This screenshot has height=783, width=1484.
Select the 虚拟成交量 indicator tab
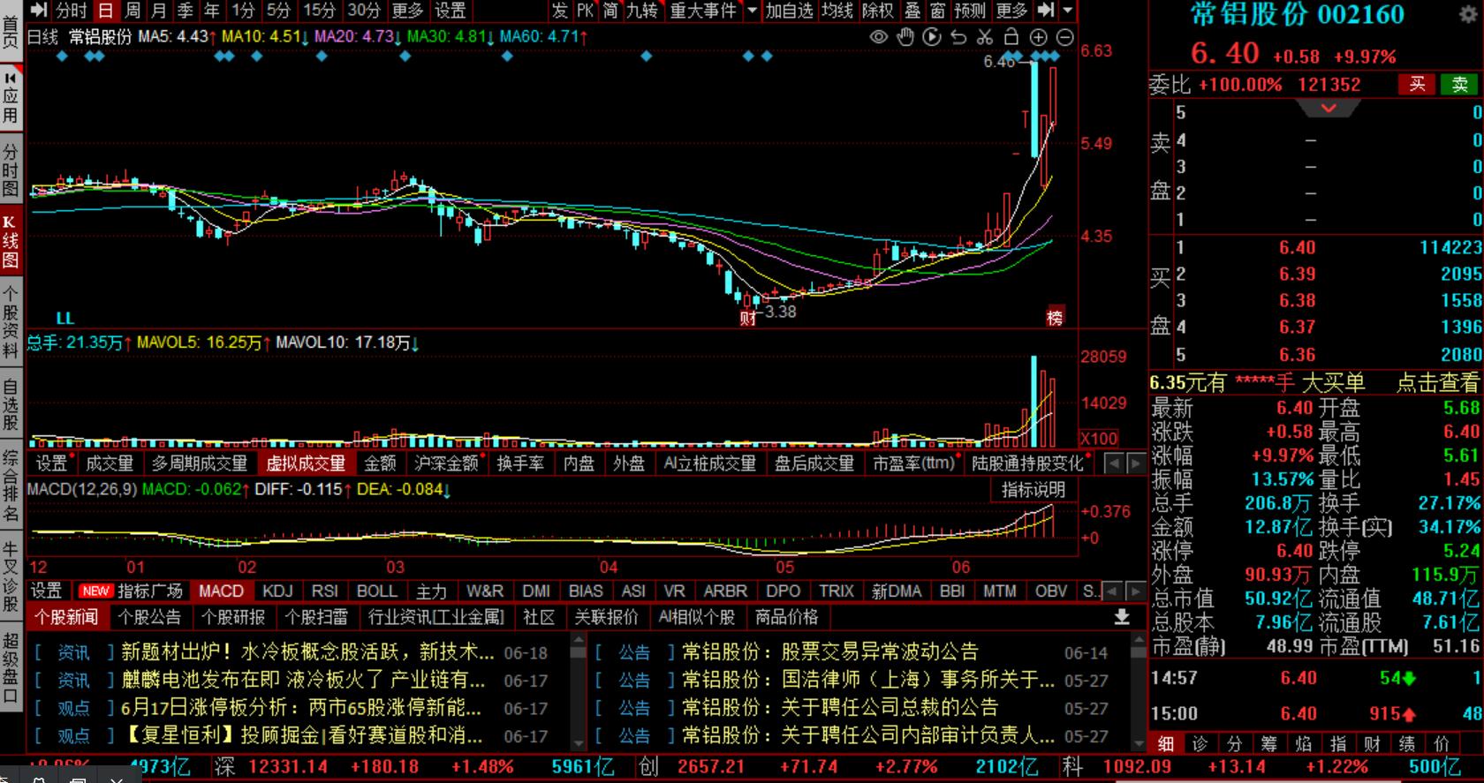pyautogui.click(x=306, y=463)
